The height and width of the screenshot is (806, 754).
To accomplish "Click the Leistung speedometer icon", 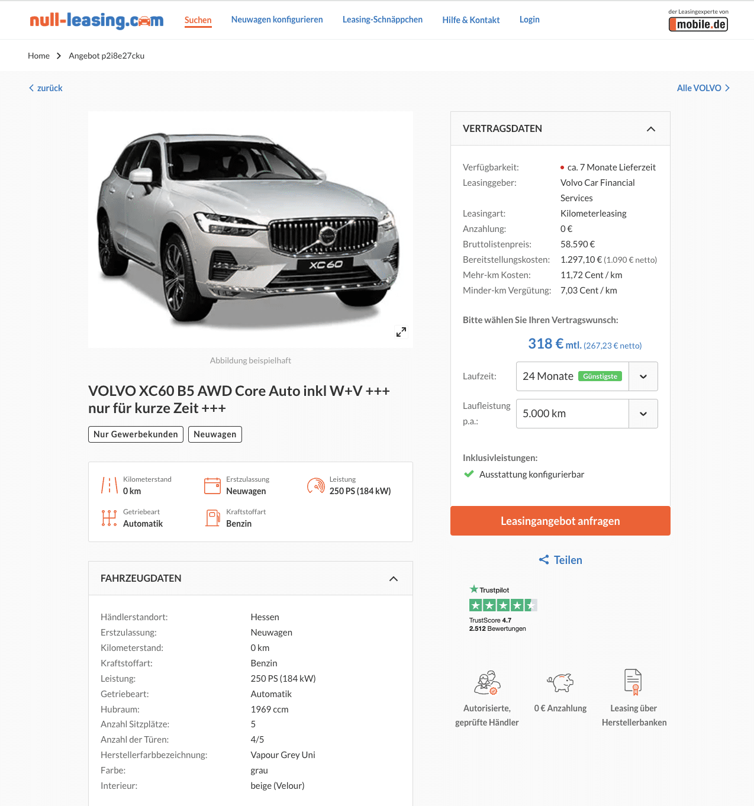I will point(316,486).
